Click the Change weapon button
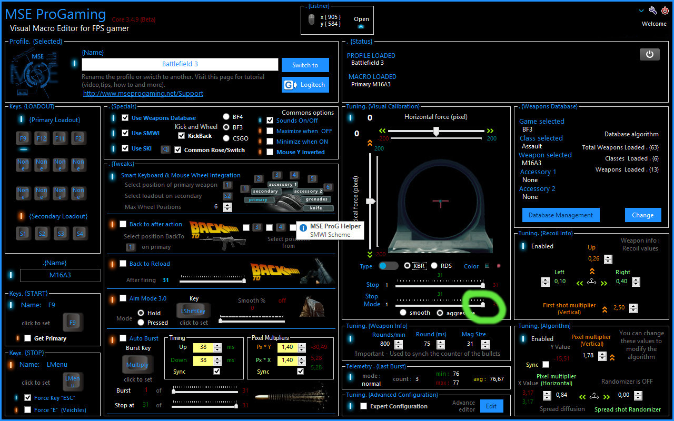 pos(643,215)
